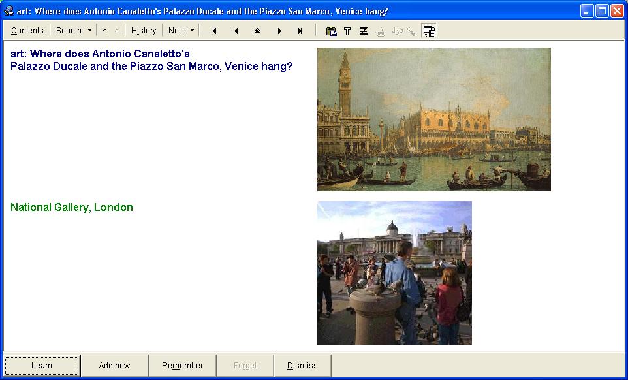
Task: Jump to the last element arrow icon
Action: 300,31
